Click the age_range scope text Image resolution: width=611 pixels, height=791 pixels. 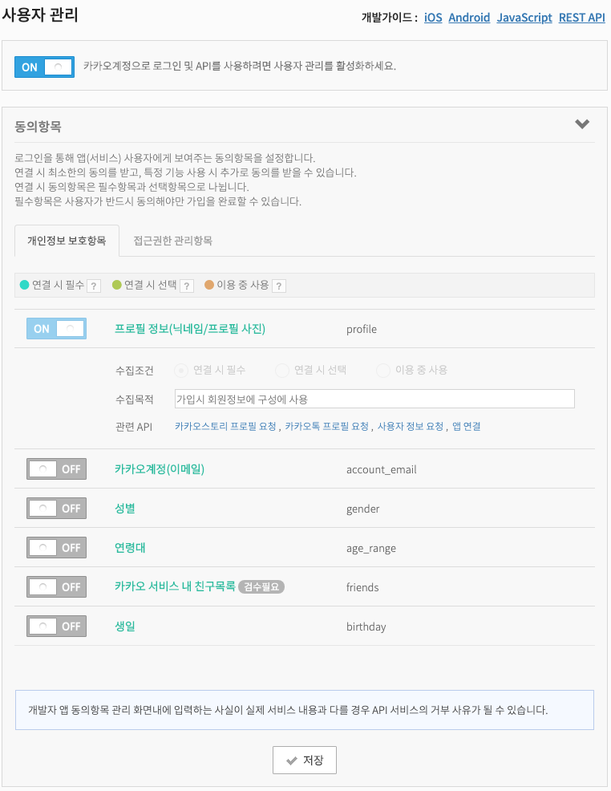point(371,549)
